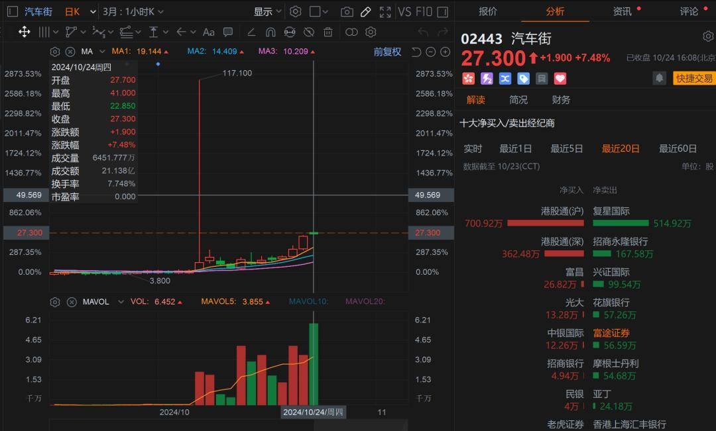This screenshot has width=716, height=431.
Task: Open the MAVOL indicator dropdown
Action: pyautogui.click(x=121, y=302)
